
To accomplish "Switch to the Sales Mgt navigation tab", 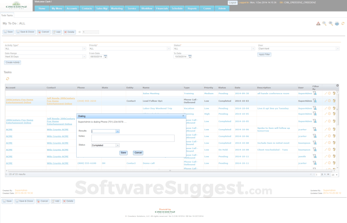I will click(x=102, y=8).
